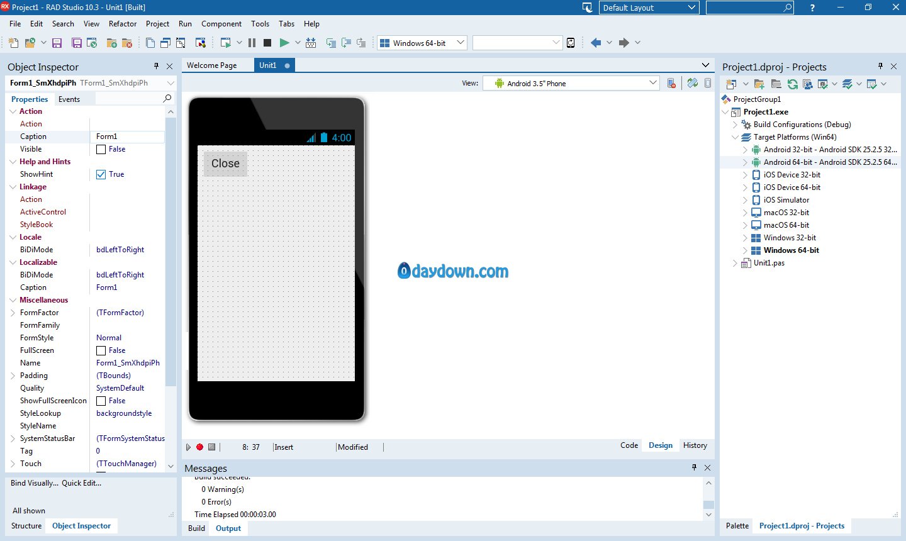906x541 pixels.
Task: Switch to the Structure tab
Action: pyautogui.click(x=26, y=526)
